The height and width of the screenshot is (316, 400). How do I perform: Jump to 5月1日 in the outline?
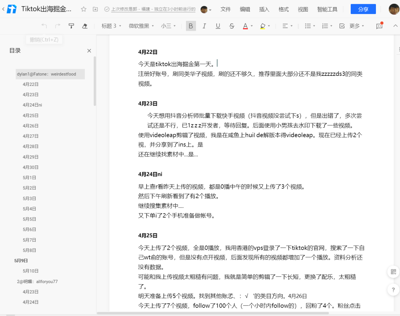pyautogui.click(x=29, y=178)
